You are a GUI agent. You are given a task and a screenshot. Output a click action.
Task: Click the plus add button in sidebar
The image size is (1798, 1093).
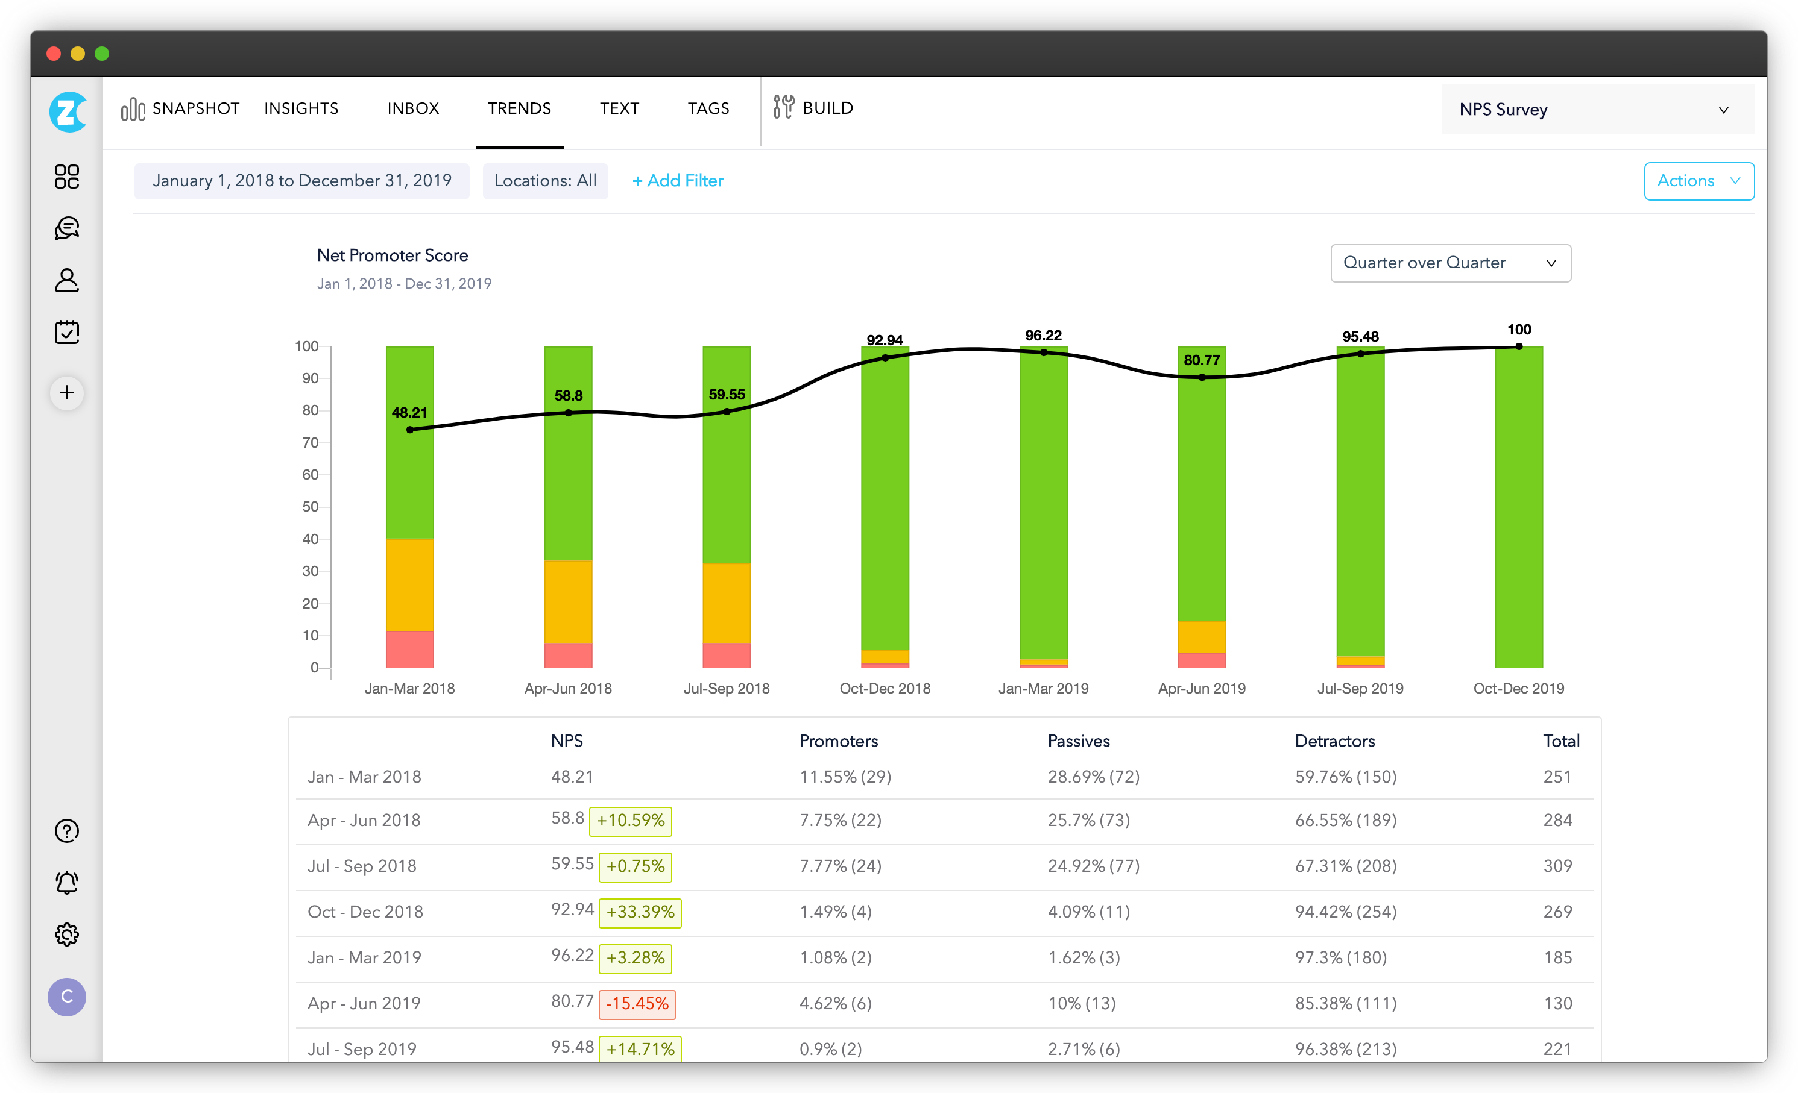[66, 393]
